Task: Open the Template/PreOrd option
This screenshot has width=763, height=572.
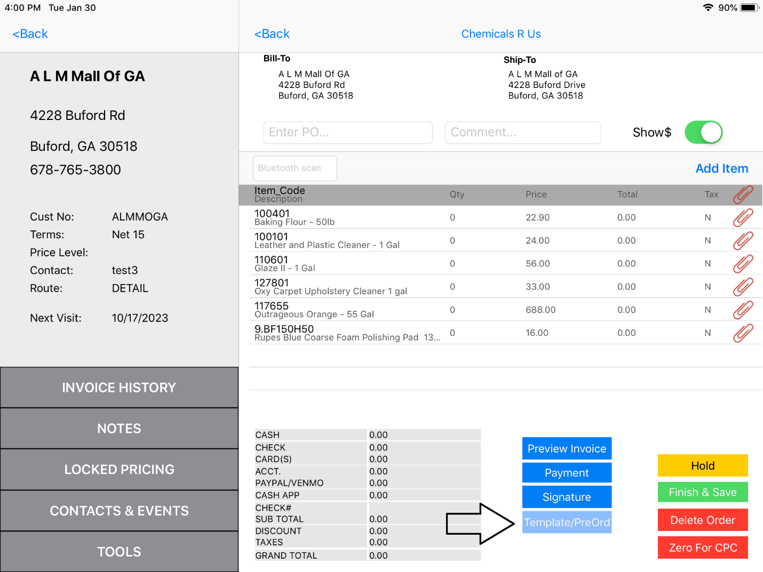Action: (567, 522)
